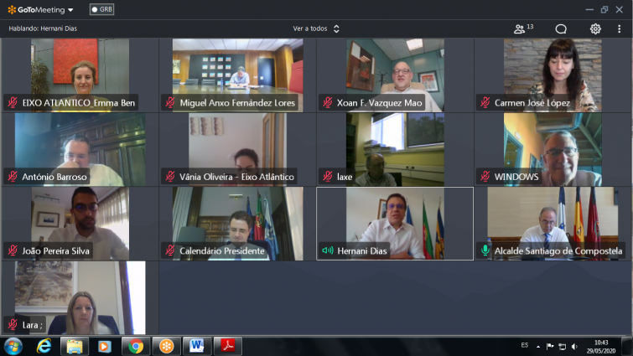Screen dimensions: 633x356
Task: Show hidden system tray icons arrow
Action: click(x=539, y=346)
